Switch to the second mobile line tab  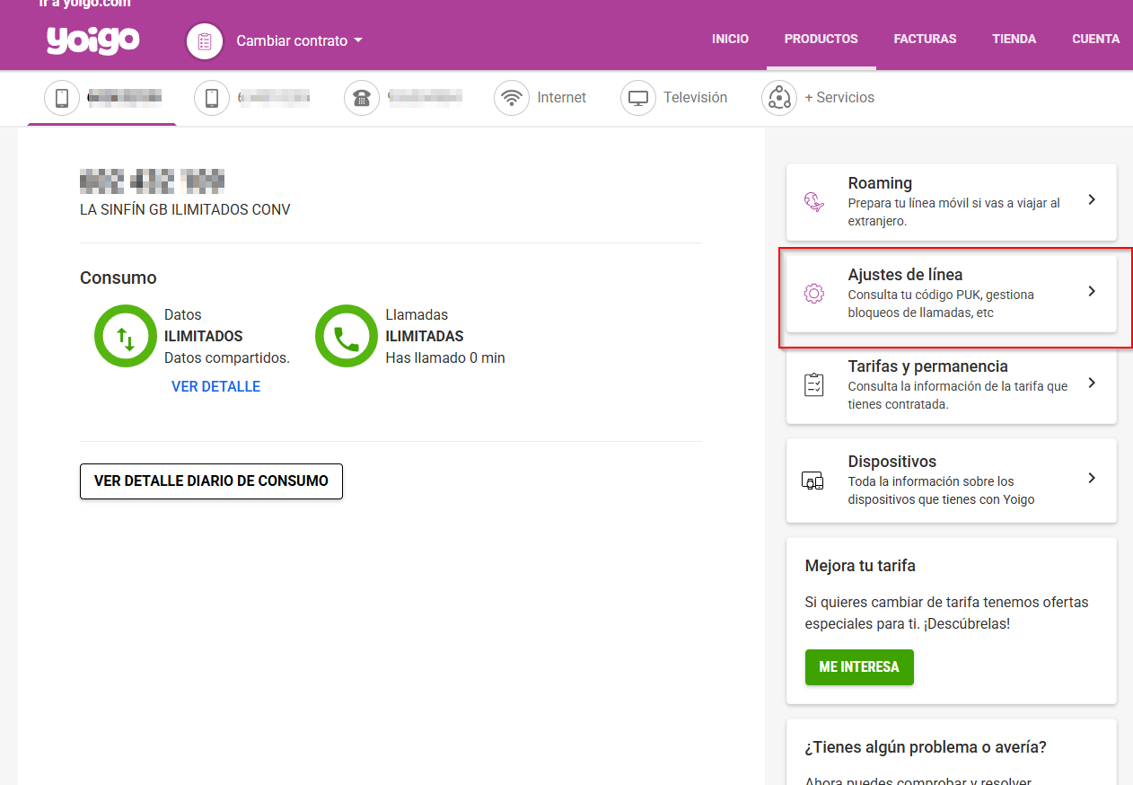pos(251,98)
